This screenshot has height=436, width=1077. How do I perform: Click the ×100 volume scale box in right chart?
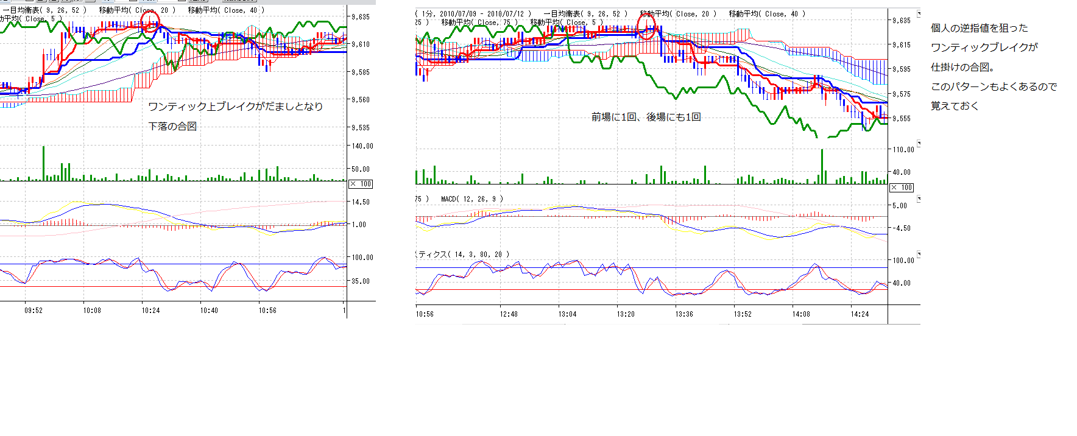(902, 188)
